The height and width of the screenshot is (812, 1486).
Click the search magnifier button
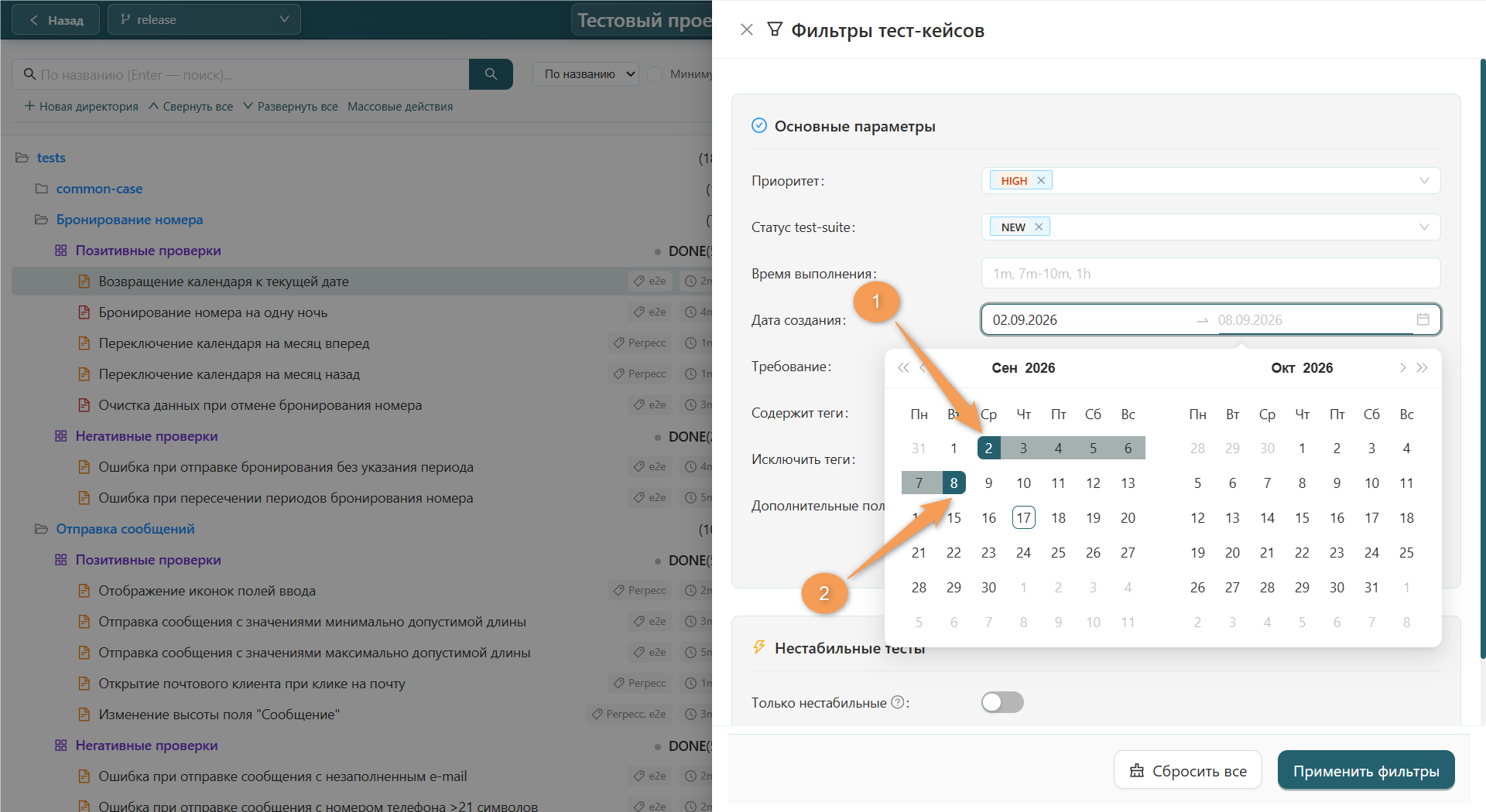click(x=491, y=74)
